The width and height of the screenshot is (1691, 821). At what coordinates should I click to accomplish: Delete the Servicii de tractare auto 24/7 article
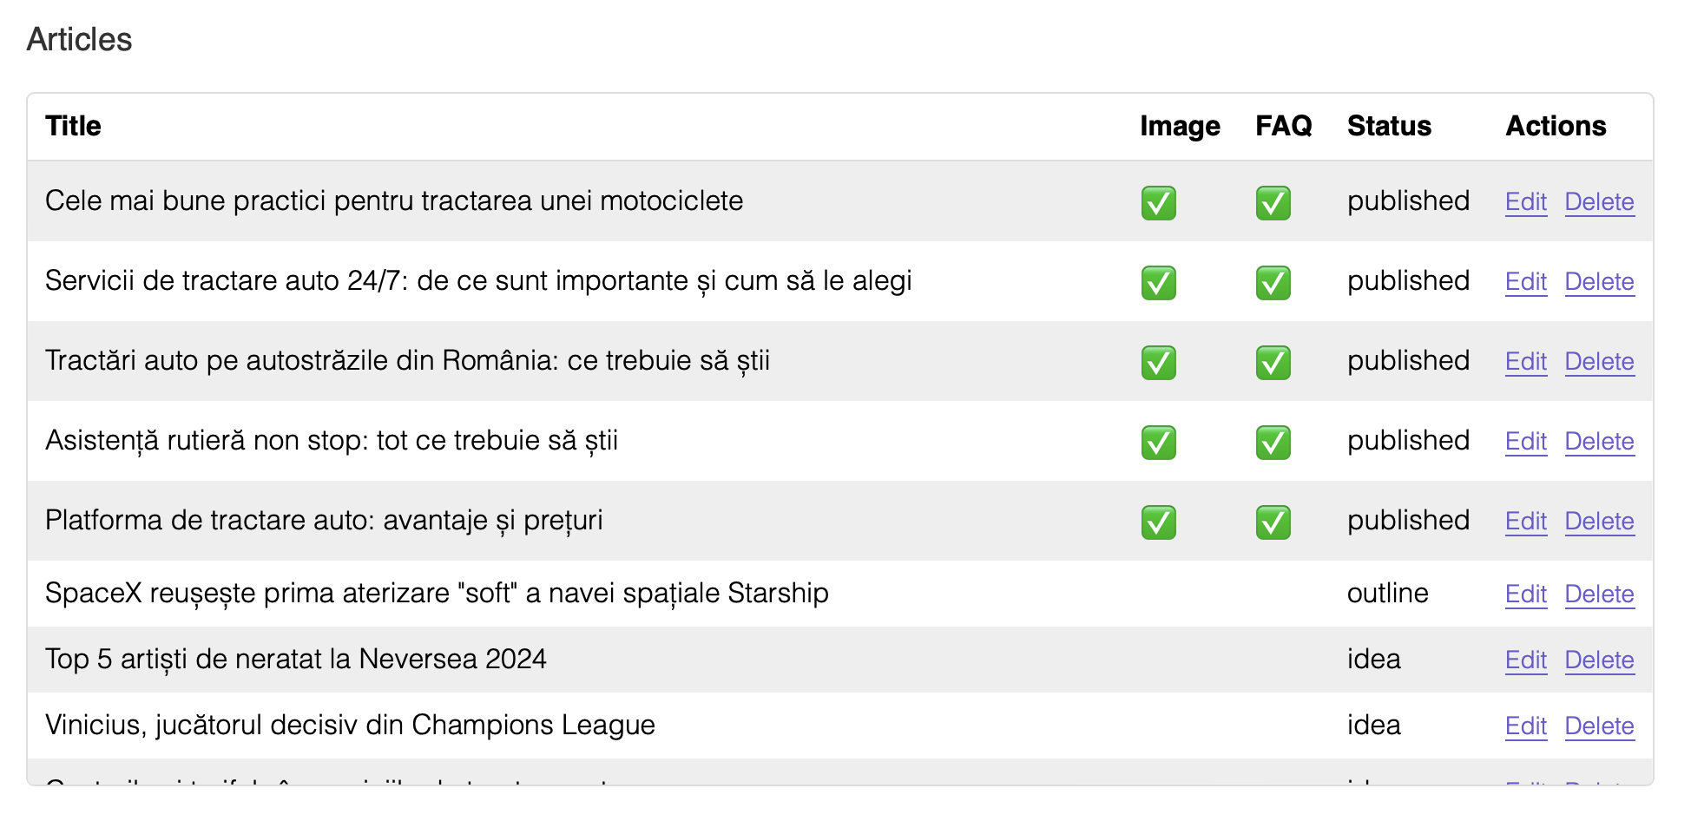[x=1599, y=281]
